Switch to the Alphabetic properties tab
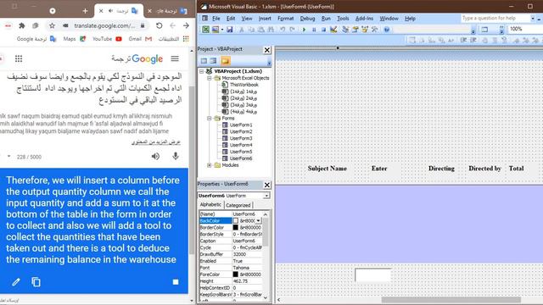The height and width of the screenshot is (305, 543). (210, 205)
